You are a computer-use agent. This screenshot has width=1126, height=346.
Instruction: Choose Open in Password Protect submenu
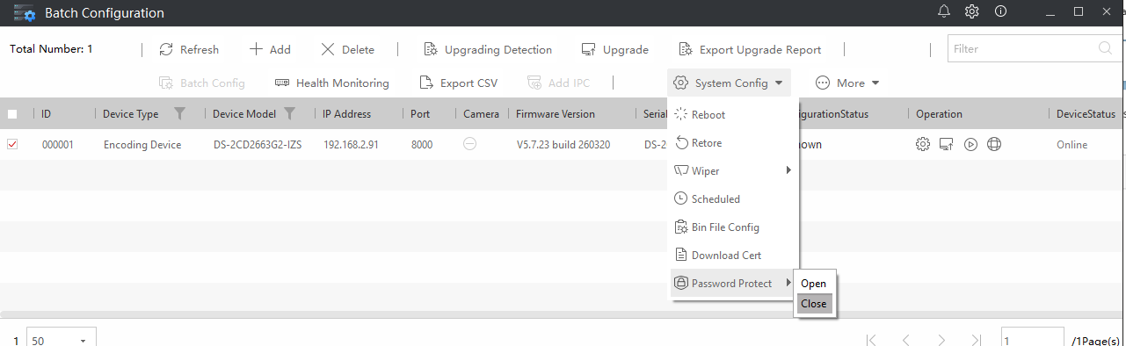pyautogui.click(x=814, y=284)
